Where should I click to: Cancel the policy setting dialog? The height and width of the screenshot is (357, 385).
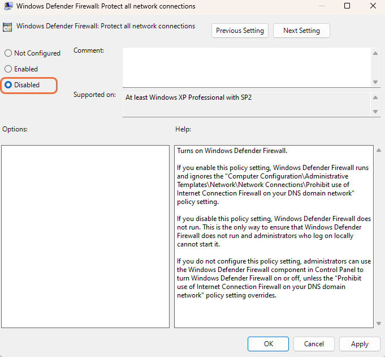314,344
